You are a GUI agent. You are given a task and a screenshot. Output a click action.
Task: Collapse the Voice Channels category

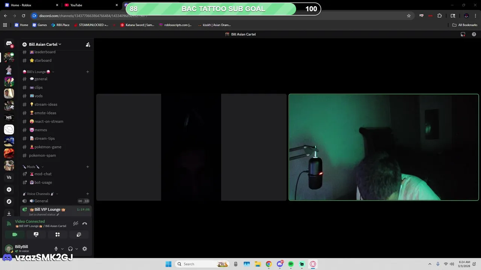pyautogui.click(x=40, y=194)
